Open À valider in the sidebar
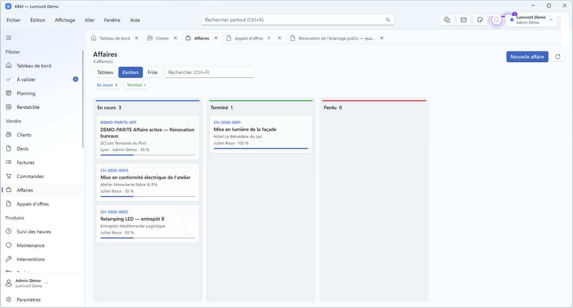This screenshot has height=308, width=573. coord(42,79)
